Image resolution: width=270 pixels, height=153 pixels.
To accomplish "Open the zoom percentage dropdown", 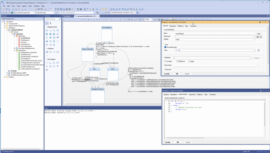I will point(151,20).
